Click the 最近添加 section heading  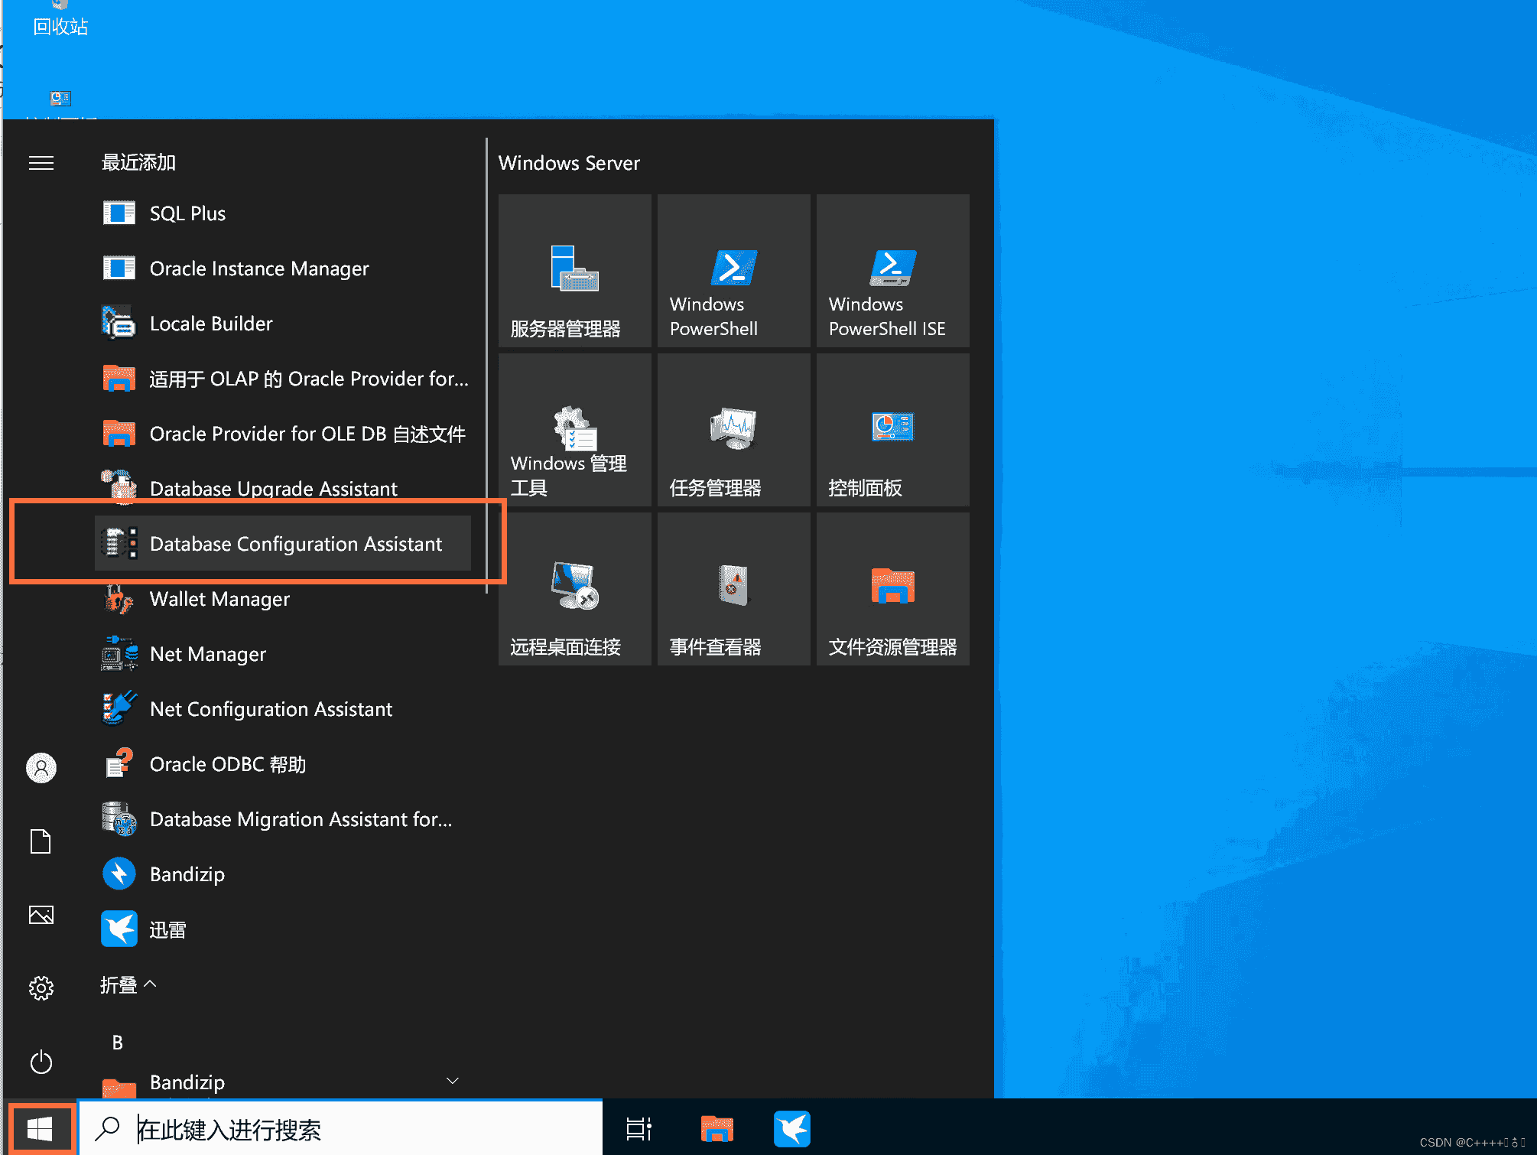click(x=138, y=163)
